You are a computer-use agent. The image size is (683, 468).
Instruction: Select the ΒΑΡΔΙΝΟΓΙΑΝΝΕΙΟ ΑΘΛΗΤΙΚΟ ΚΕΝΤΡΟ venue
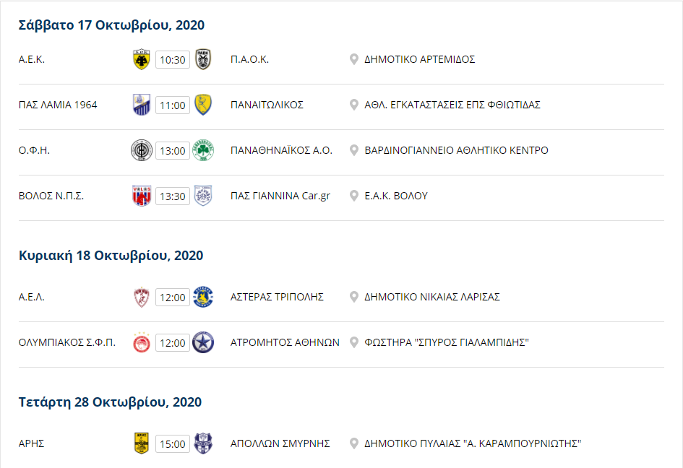(x=456, y=150)
